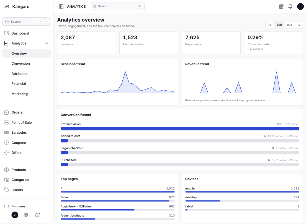This screenshot has width=306, height=224.
Task: Click avatar J at sidebar bottom
Action: 15,215
